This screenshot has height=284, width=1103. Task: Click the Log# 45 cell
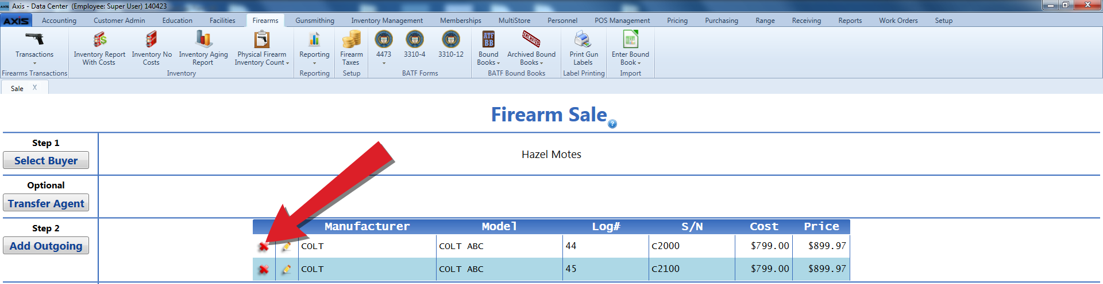(606, 269)
